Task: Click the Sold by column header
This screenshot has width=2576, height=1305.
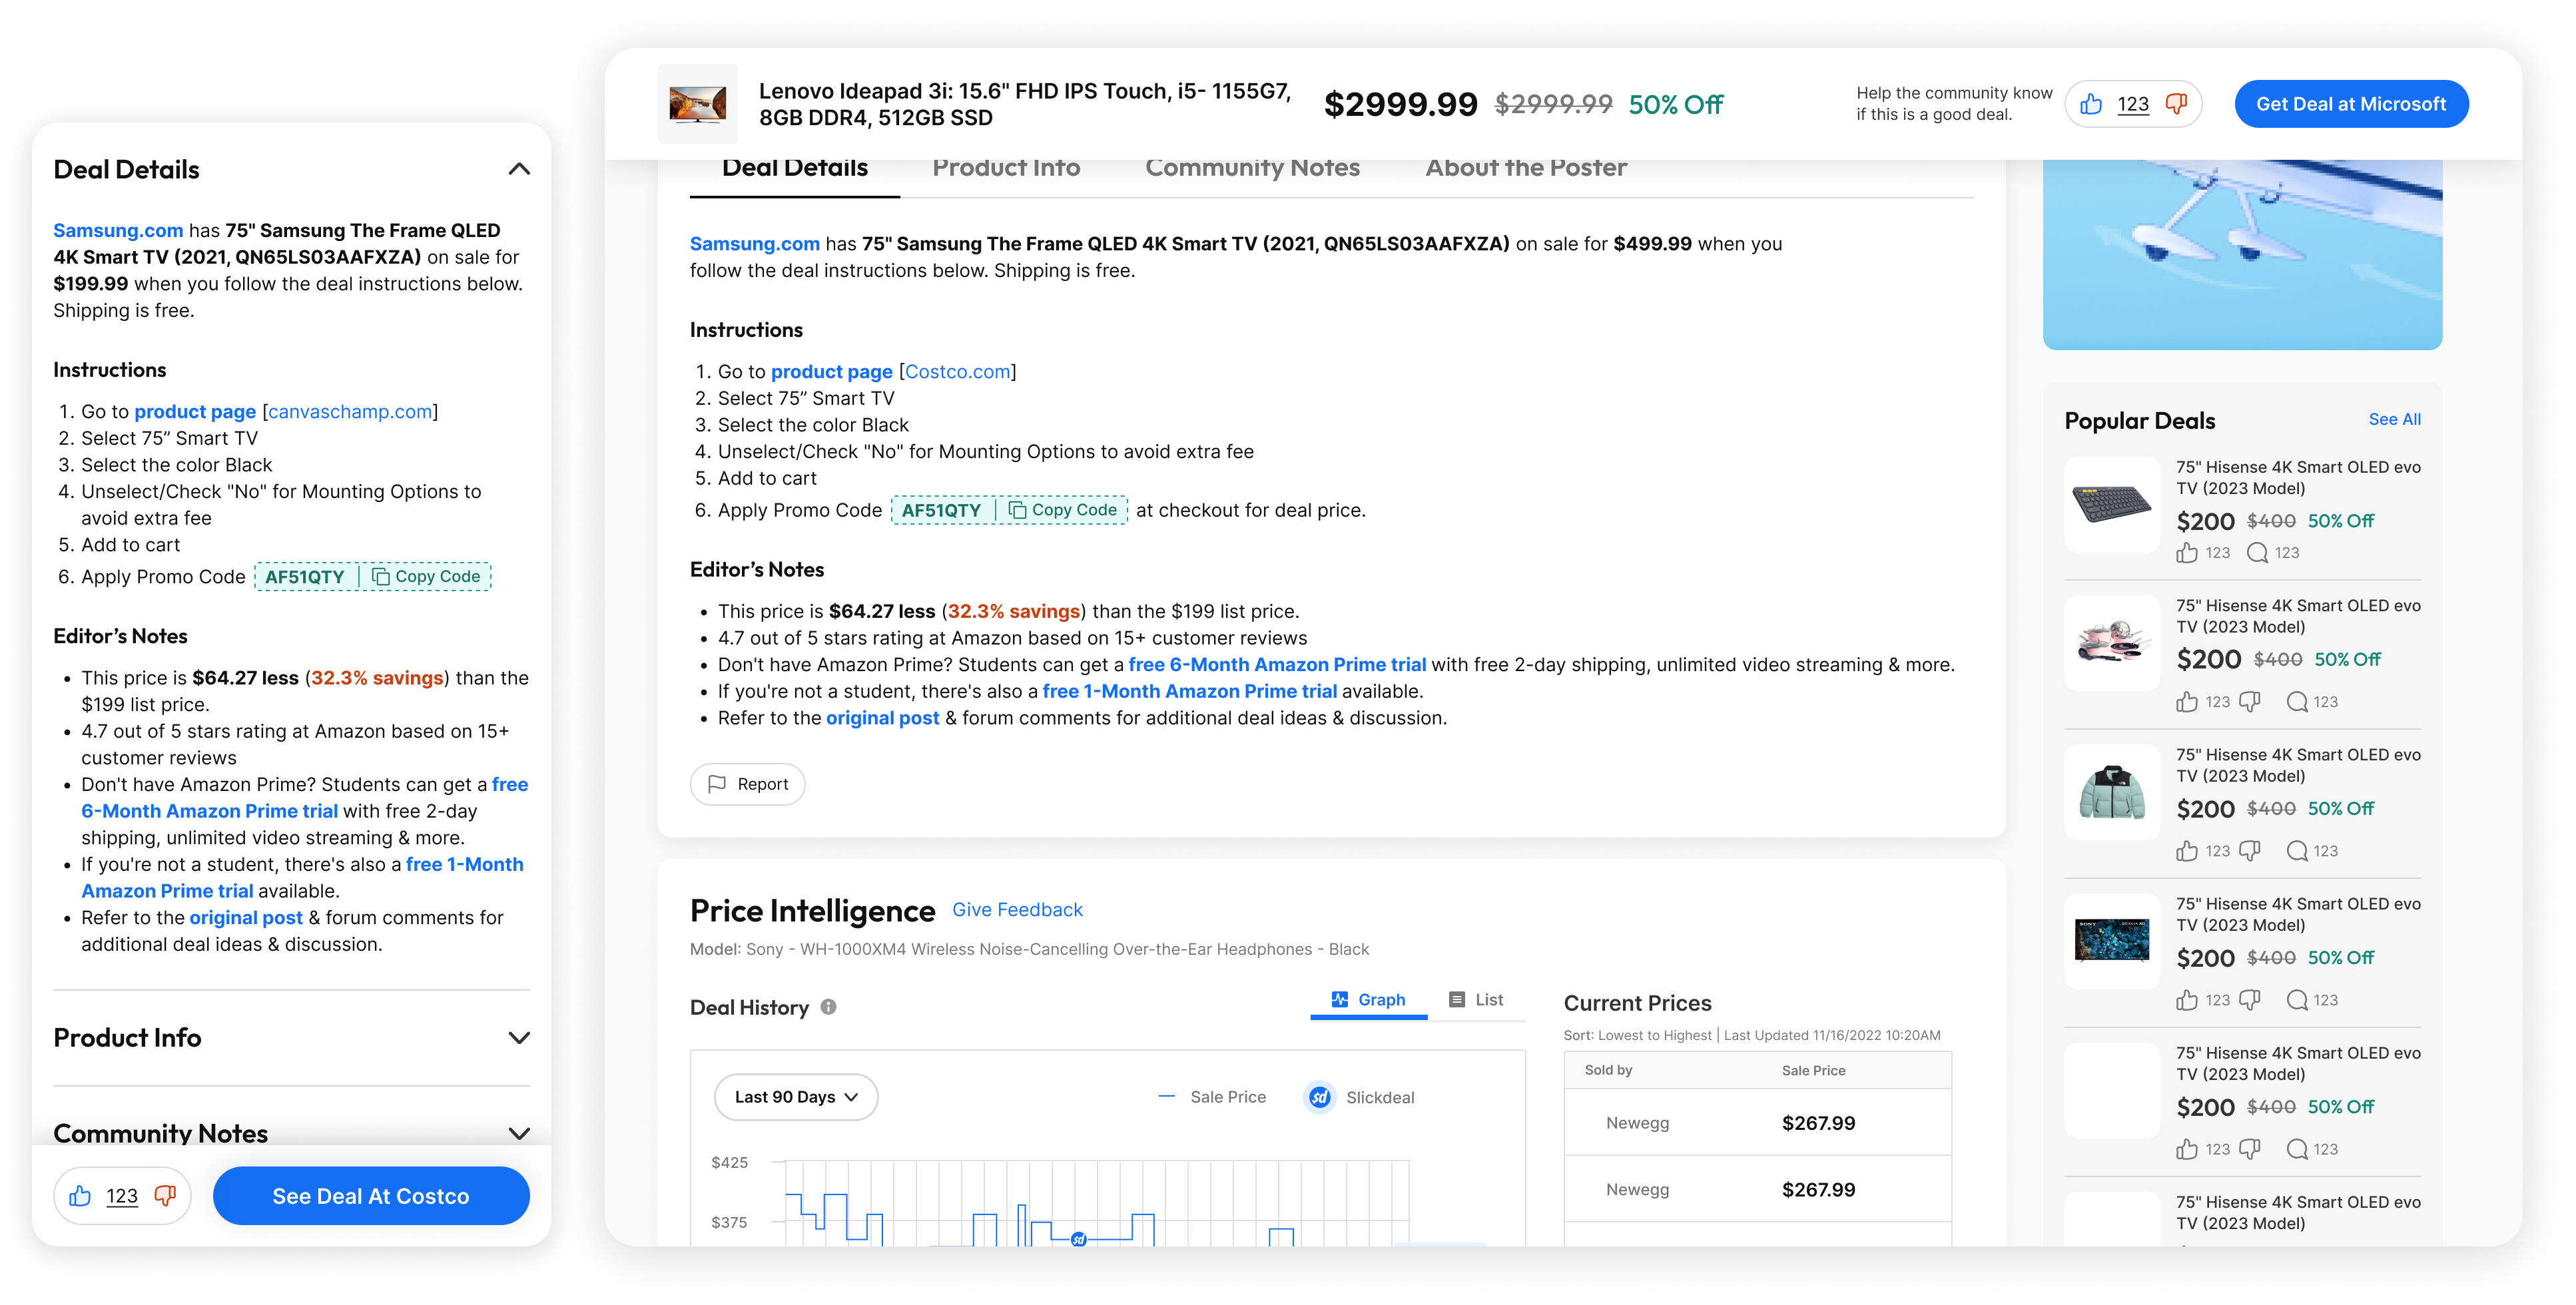Action: pos(1608,1070)
